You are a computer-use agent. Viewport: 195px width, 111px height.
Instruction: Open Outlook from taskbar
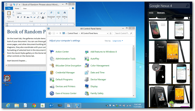coord(51,106)
